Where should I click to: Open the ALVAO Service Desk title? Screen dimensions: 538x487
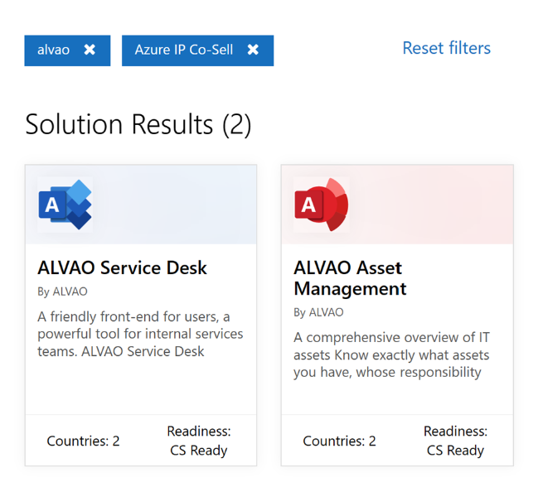pos(122,268)
